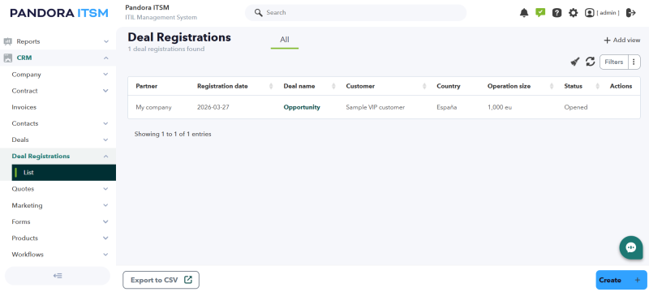Click Export to CSV
This screenshot has height=292, width=649.
tap(161, 280)
